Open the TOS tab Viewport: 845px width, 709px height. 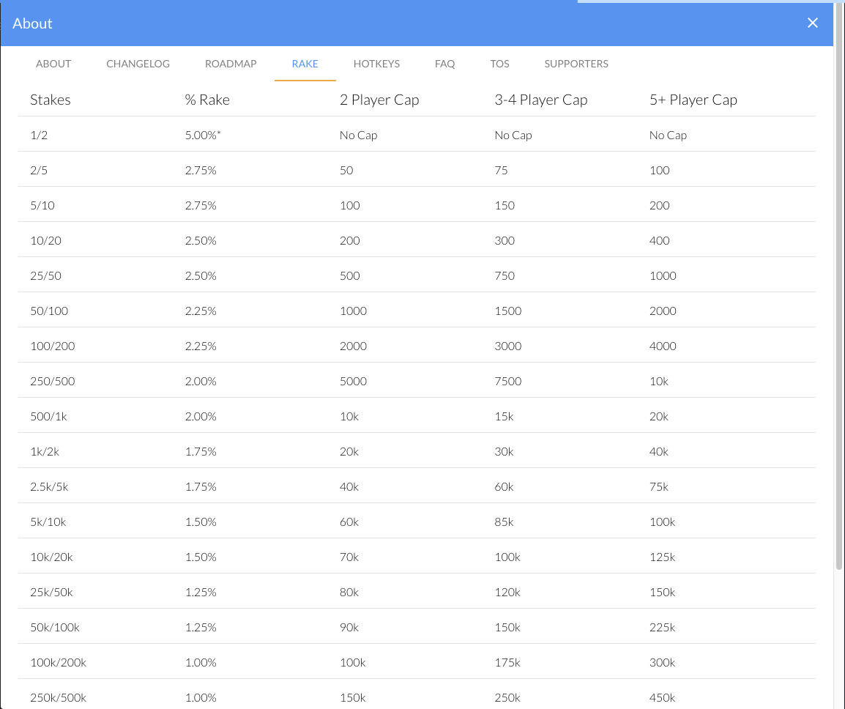[499, 64]
